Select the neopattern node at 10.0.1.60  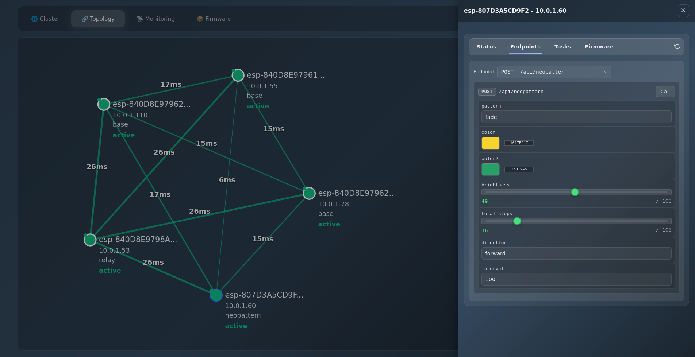[x=216, y=295]
